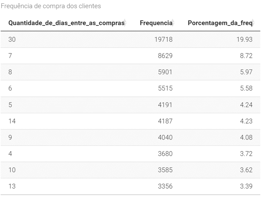Click sort arrows next to Frequencia header

[173, 23]
